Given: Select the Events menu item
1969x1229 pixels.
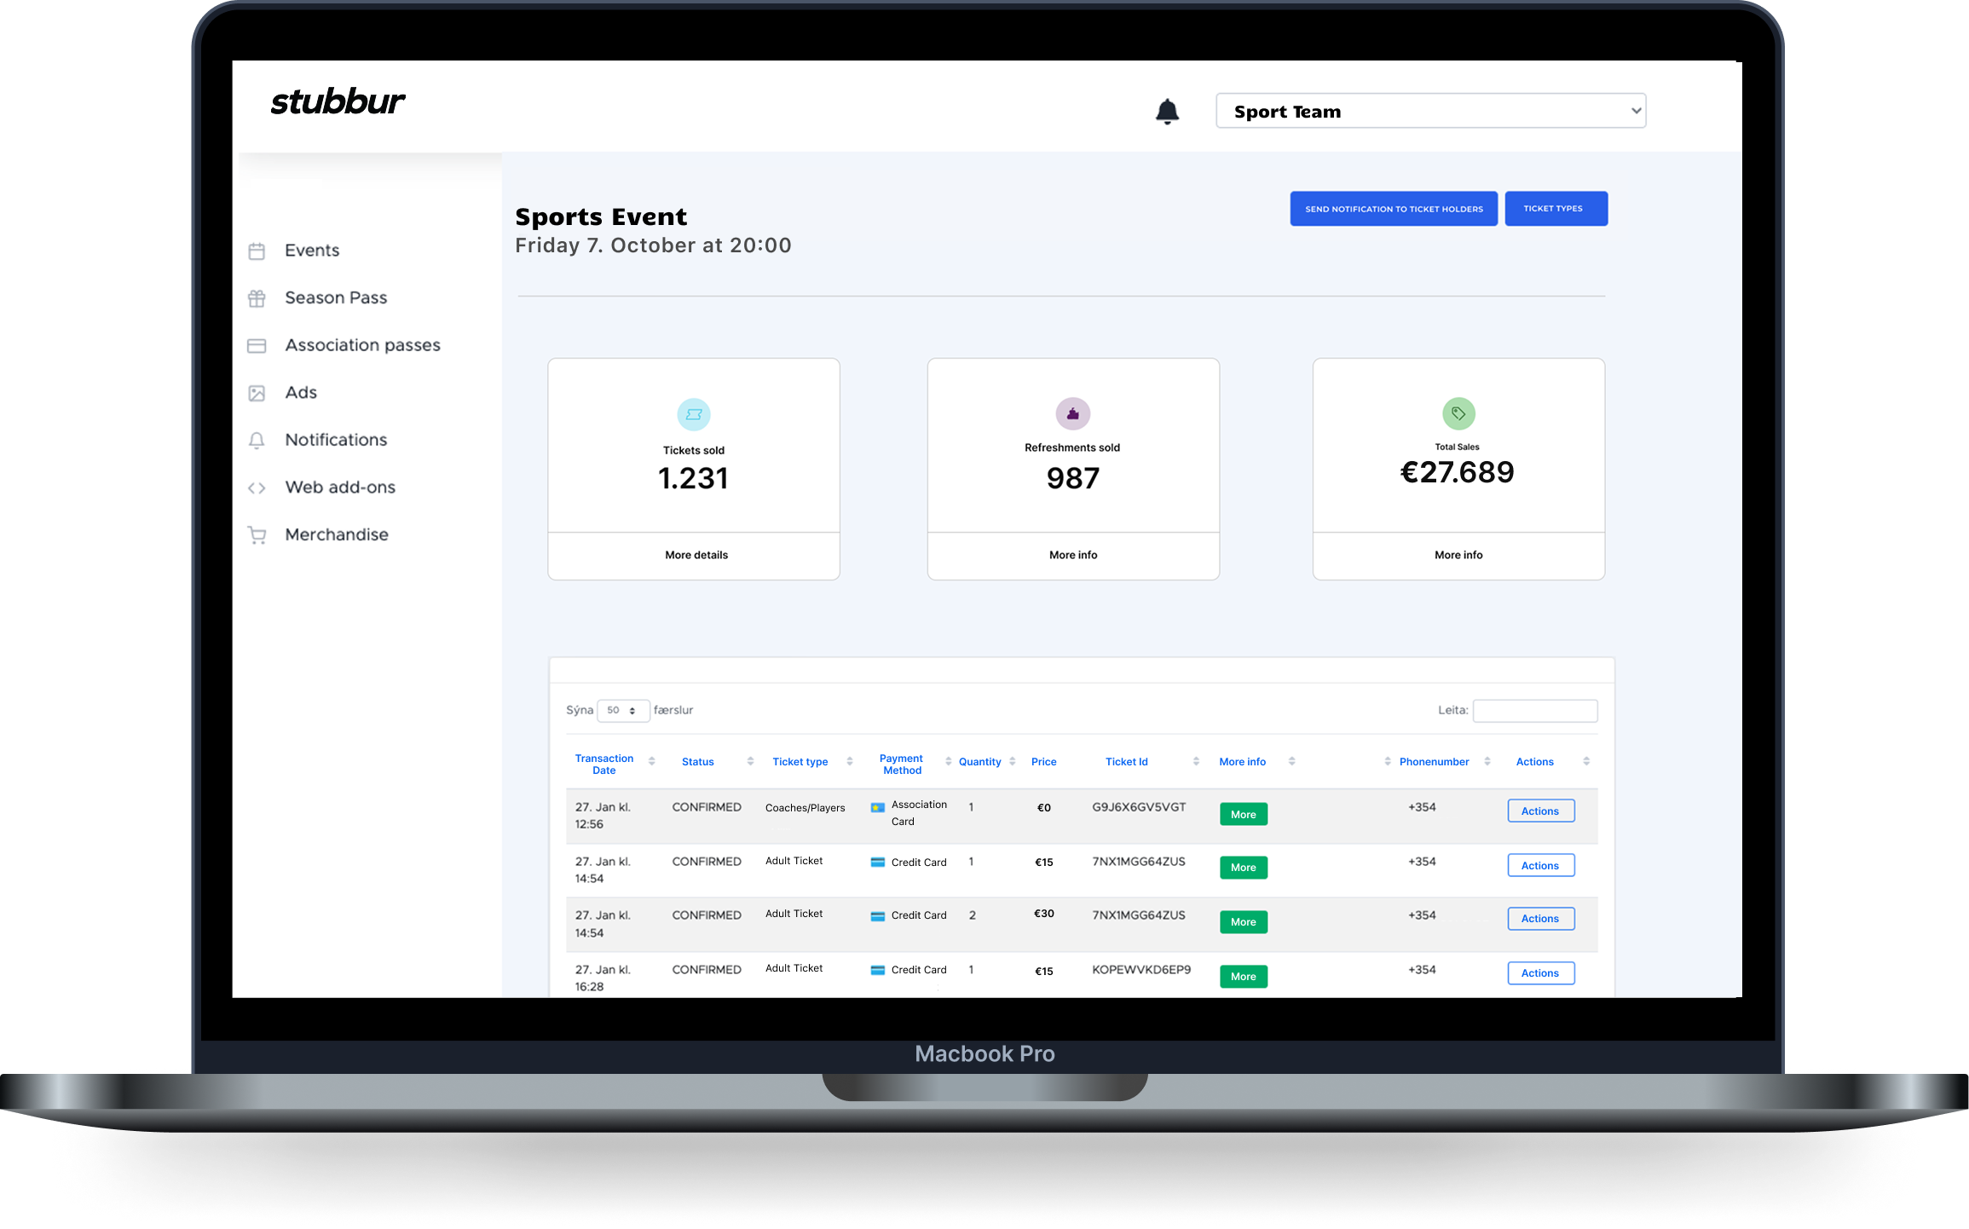Looking at the screenshot, I should (310, 251).
